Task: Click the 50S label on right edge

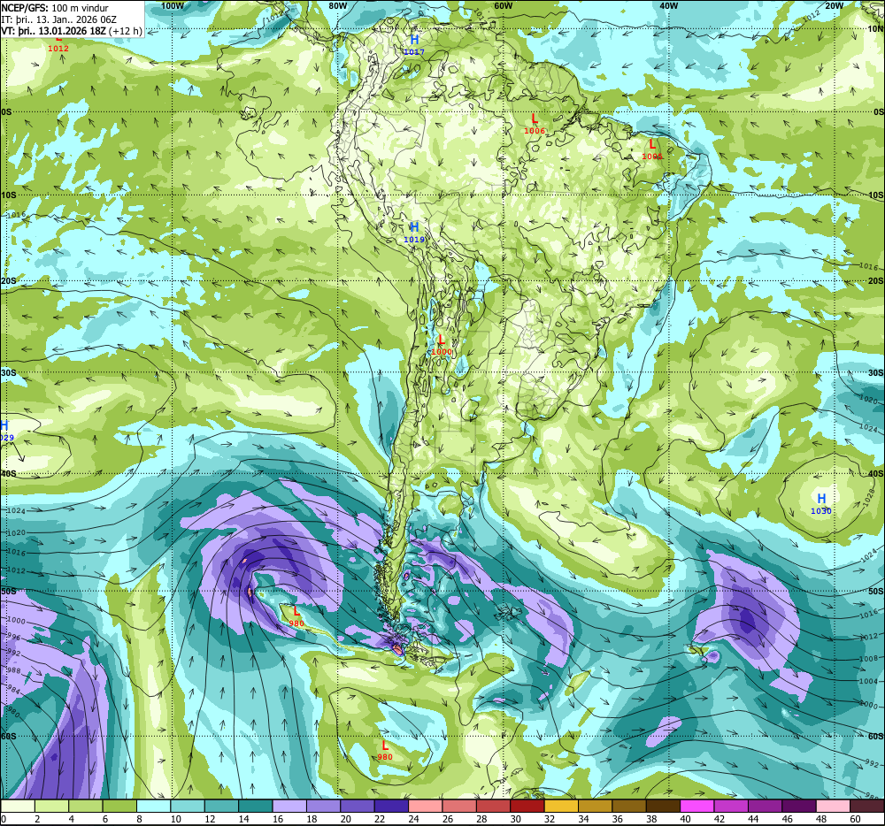Action: 875,591
